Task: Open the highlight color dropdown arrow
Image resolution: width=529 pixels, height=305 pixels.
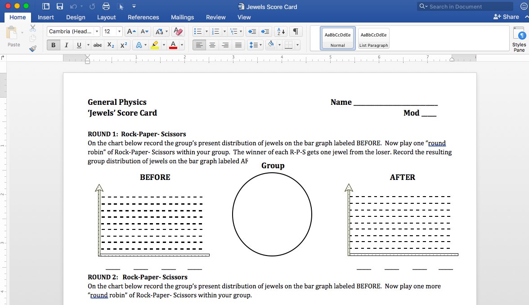Action: click(x=164, y=45)
